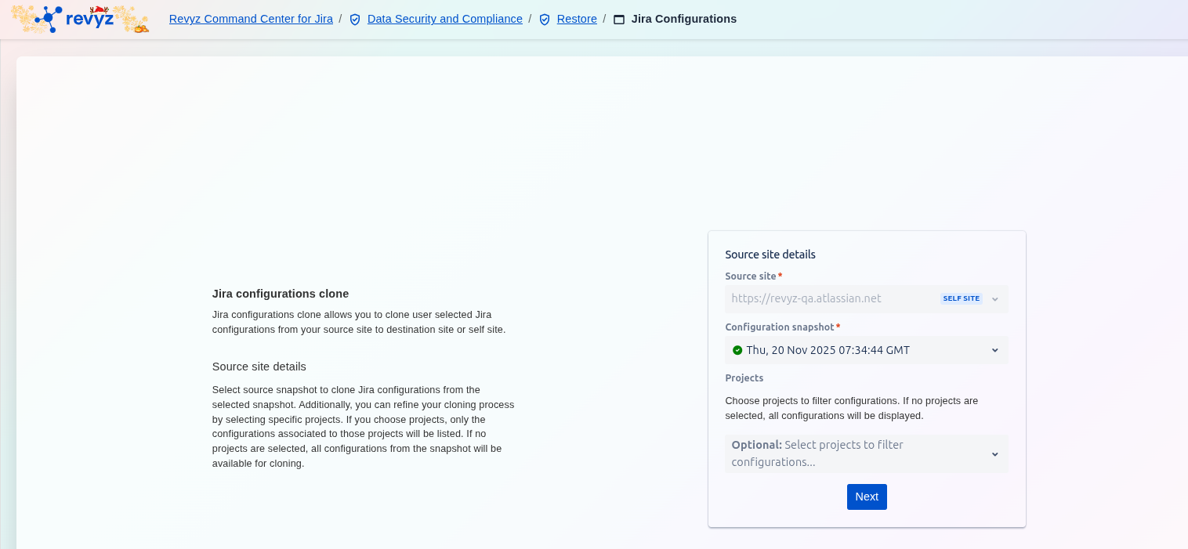Expand the Projects filter dropdown chevron
This screenshot has width=1188, height=549.
(995, 454)
